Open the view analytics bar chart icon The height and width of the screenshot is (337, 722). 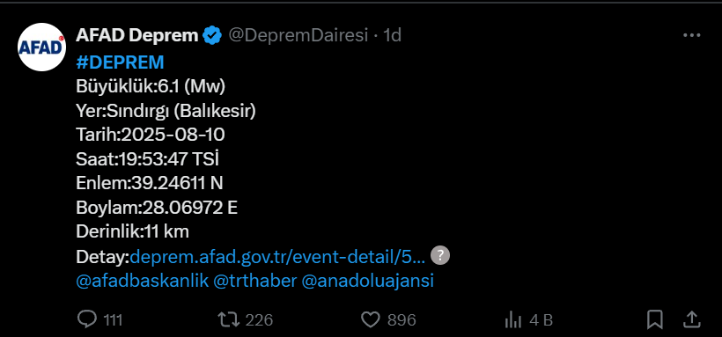(x=513, y=319)
